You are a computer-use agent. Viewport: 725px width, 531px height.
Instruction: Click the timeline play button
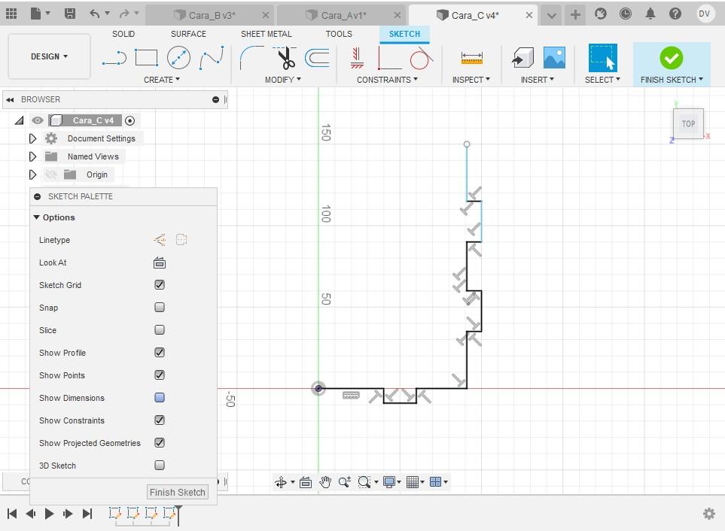[x=49, y=514]
